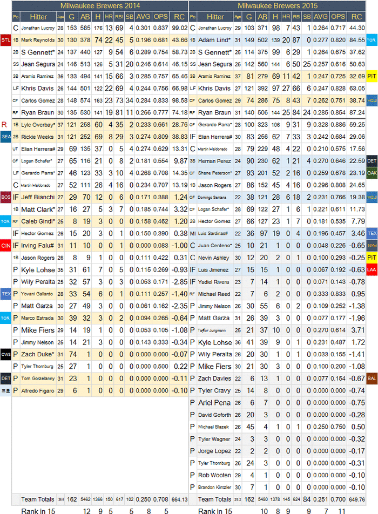Click the NYM badge on Juan Centeno row
The height and width of the screenshot is (514, 378).
(372, 246)
